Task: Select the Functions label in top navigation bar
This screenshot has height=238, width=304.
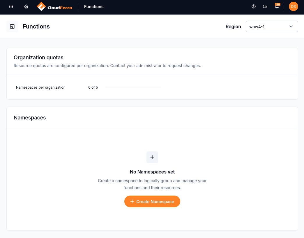Action: point(94,7)
